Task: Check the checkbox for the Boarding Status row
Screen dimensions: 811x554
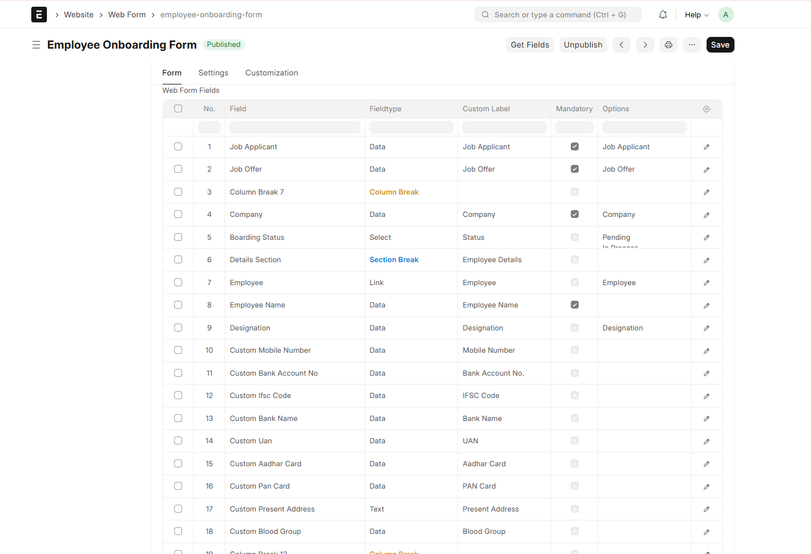Action: pos(178,236)
